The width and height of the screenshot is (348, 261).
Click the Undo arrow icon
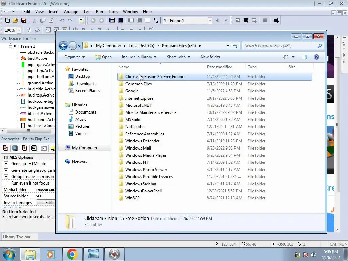pos(62,20)
